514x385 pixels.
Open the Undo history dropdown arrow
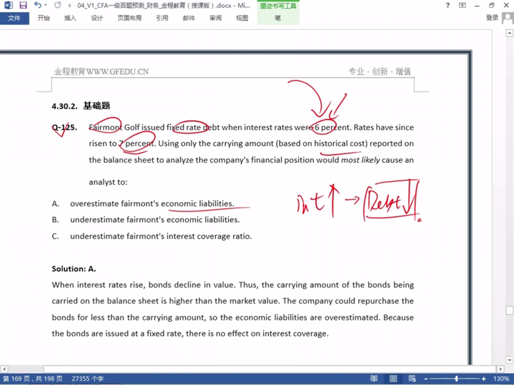[x=46, y=5]
